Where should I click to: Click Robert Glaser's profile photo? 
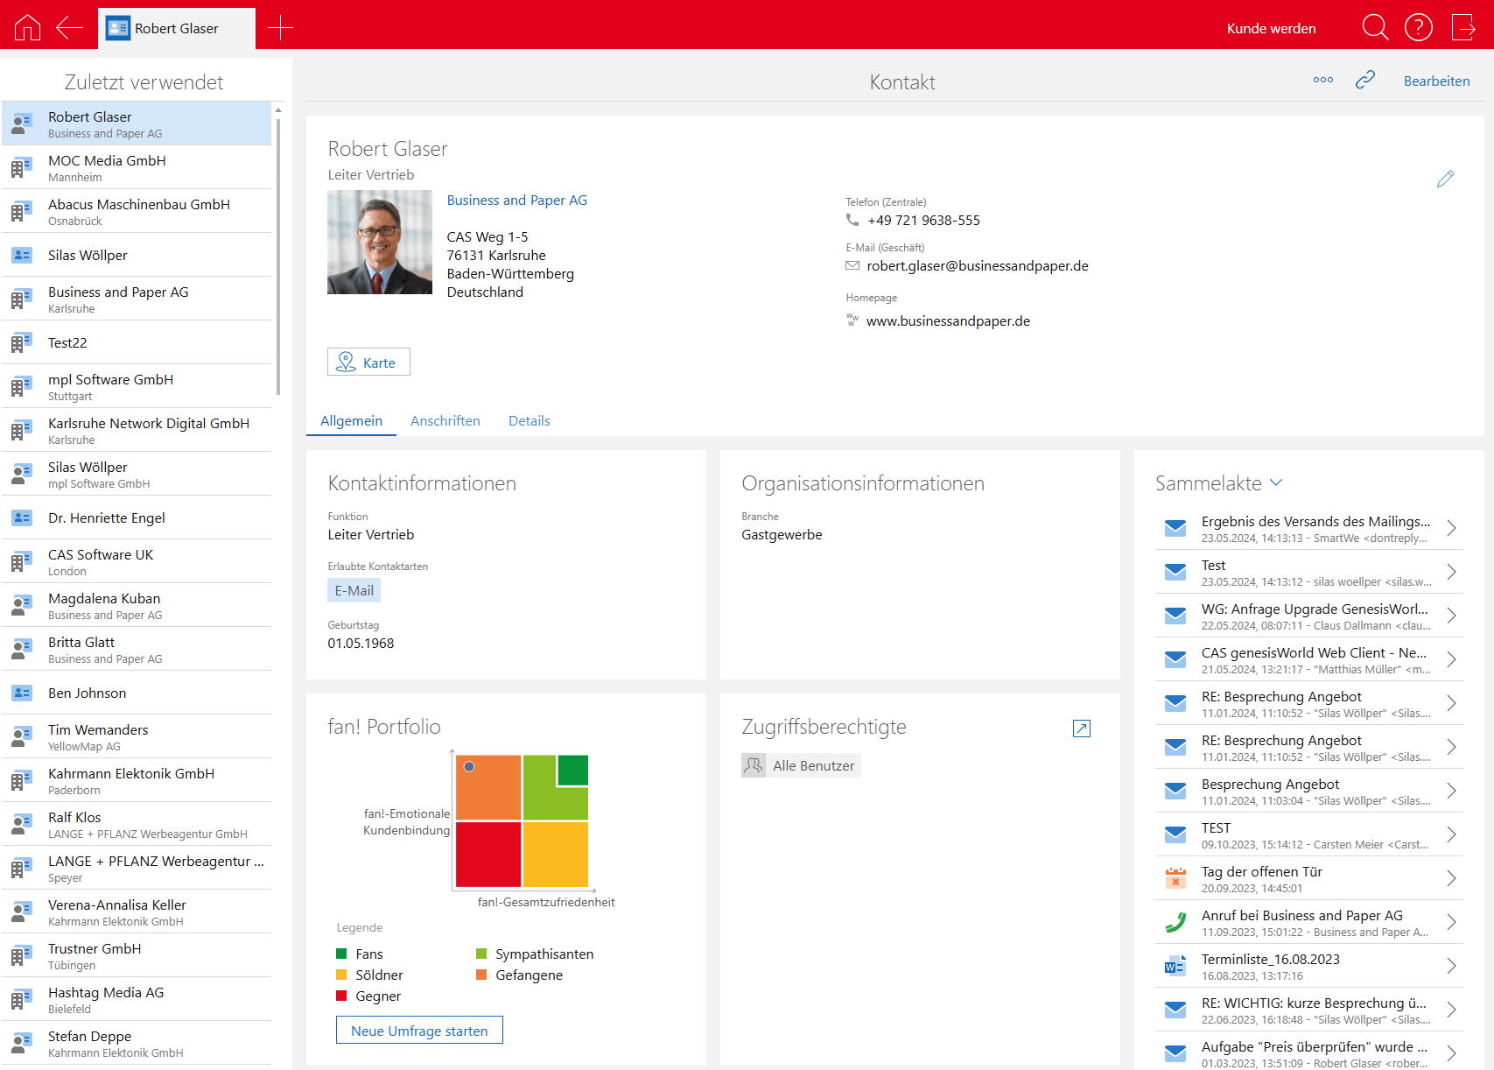pos(379,242)
